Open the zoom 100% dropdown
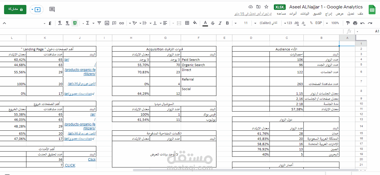The width and height of the screenshot is (380, 175). coord(333,23)
